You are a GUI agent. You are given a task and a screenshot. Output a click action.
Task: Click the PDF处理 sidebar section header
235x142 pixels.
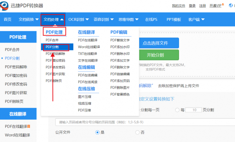point(18,37)
